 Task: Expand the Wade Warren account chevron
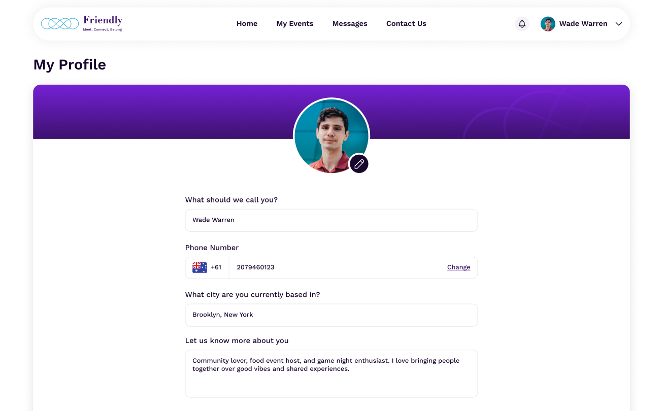pyautogui.click(x=618, y=24)
